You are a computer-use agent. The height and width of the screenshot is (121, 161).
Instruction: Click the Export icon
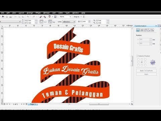click(45, 17)
